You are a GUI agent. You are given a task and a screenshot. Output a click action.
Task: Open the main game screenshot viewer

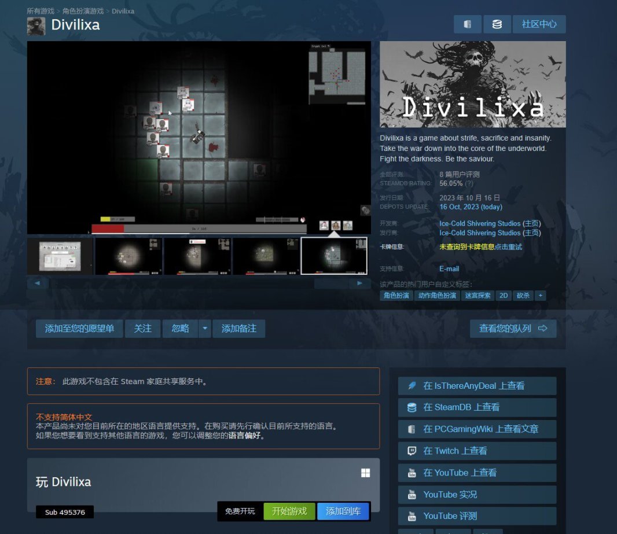click(199, 138)
